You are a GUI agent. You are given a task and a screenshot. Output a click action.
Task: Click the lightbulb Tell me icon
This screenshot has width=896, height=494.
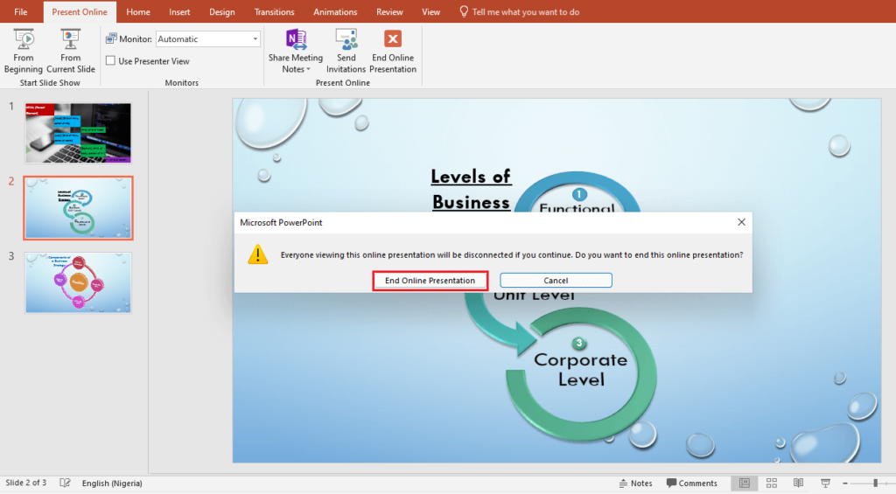click(464, 11)
